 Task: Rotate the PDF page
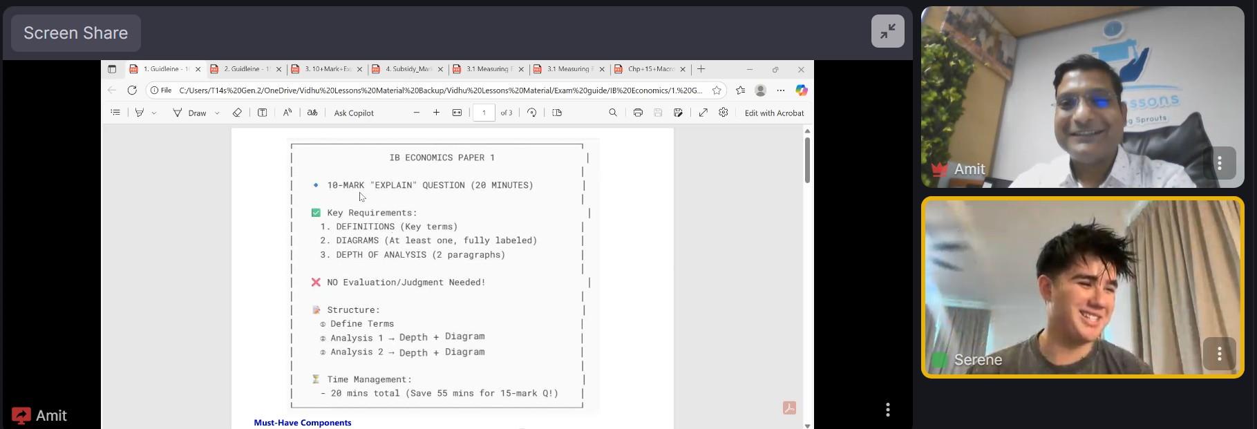(x=531, y=113)
